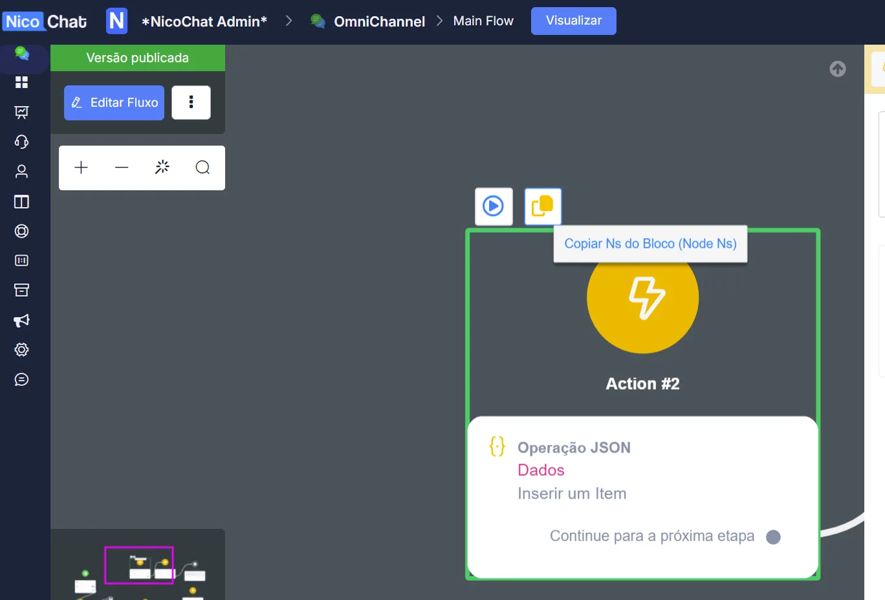885x600 pixels.
Task: Open the settings gear icon in sidebar
Action: pos(21,350)
